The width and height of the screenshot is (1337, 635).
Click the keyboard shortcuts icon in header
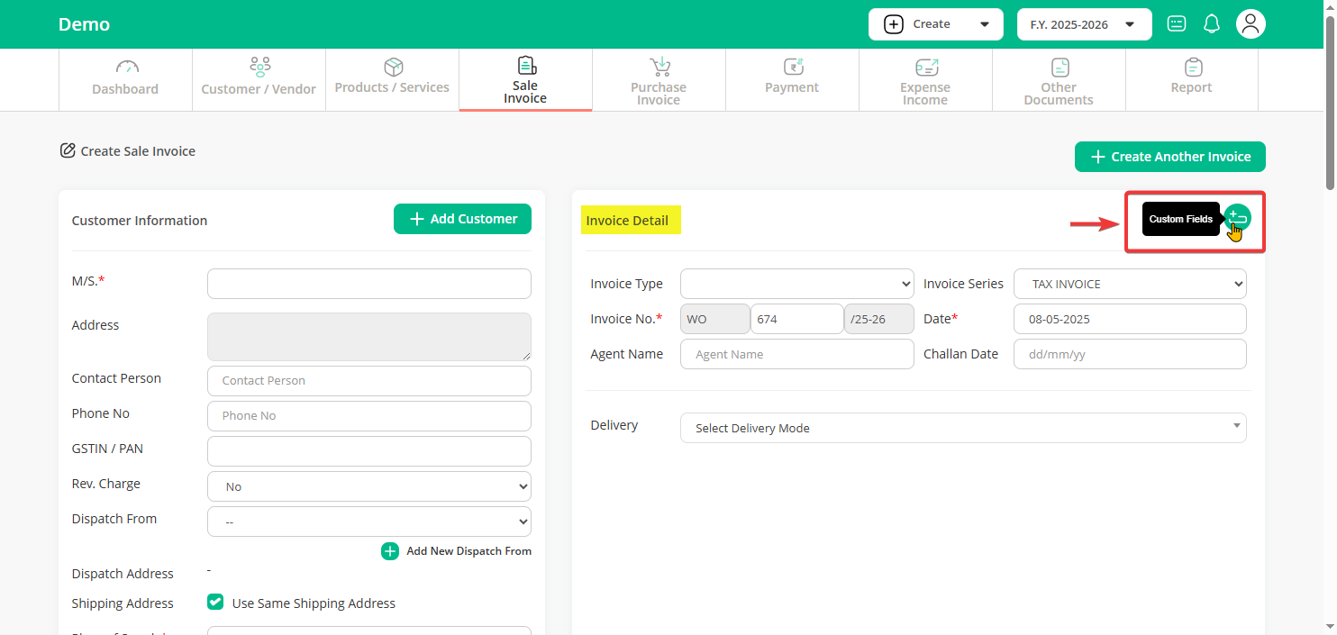pos(1177,24)
